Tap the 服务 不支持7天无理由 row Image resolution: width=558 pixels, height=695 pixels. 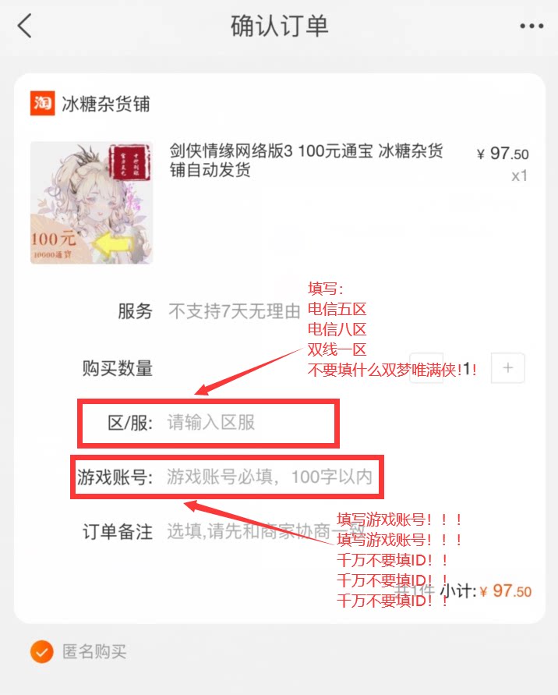[x=209, y=311]
